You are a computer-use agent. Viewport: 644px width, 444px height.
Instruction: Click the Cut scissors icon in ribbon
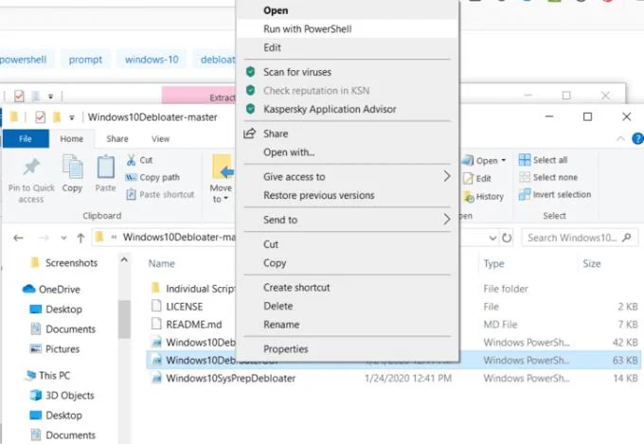click(131, 160)
